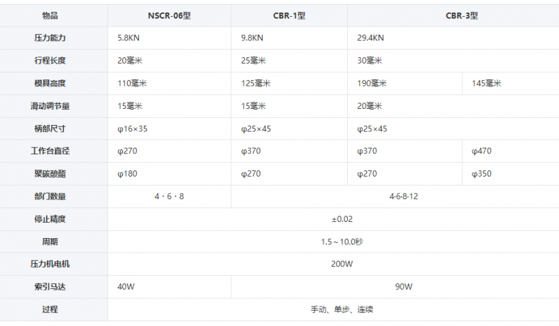
Task: Click the 40W 索引马达 cell
Action: click(x=169, y=287)
